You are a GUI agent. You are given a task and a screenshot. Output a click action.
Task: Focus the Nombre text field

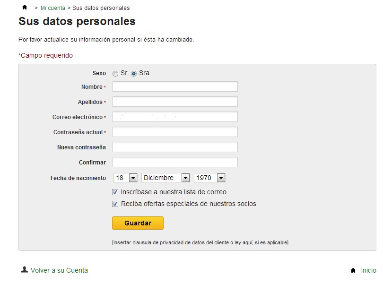click(175, 86)
